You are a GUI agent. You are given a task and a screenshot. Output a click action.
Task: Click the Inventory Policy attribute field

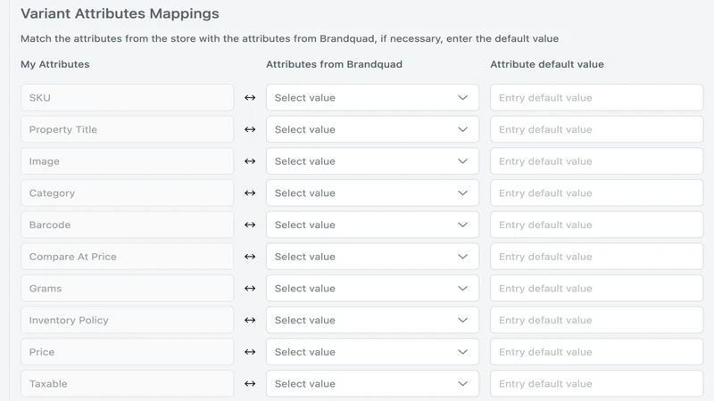point(127,320)
